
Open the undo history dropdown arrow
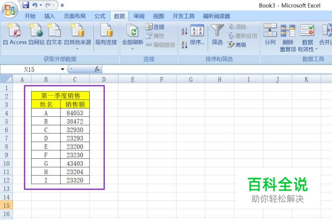[x=41, y=5]
